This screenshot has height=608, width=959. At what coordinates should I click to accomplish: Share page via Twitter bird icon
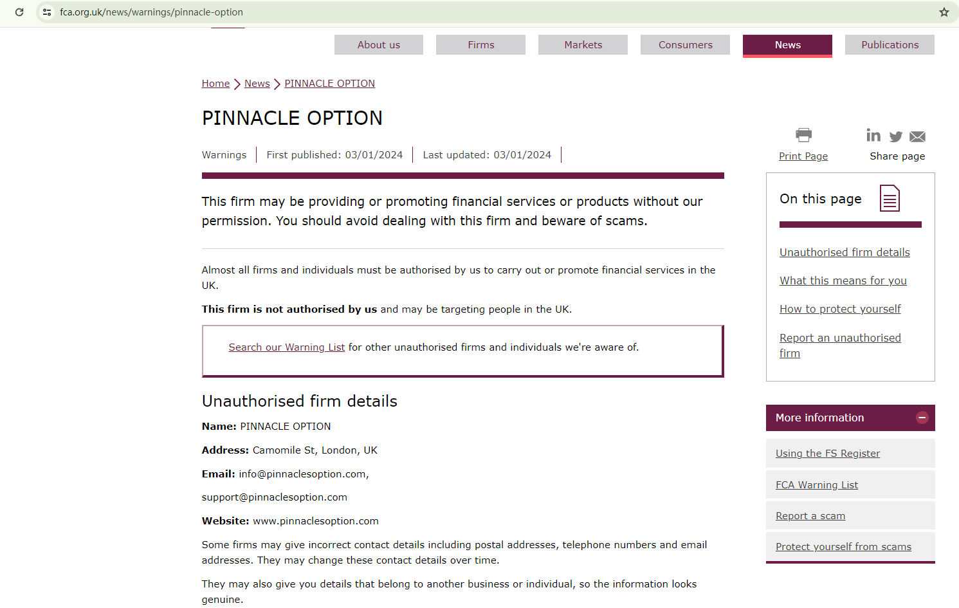tap(895, 136)
